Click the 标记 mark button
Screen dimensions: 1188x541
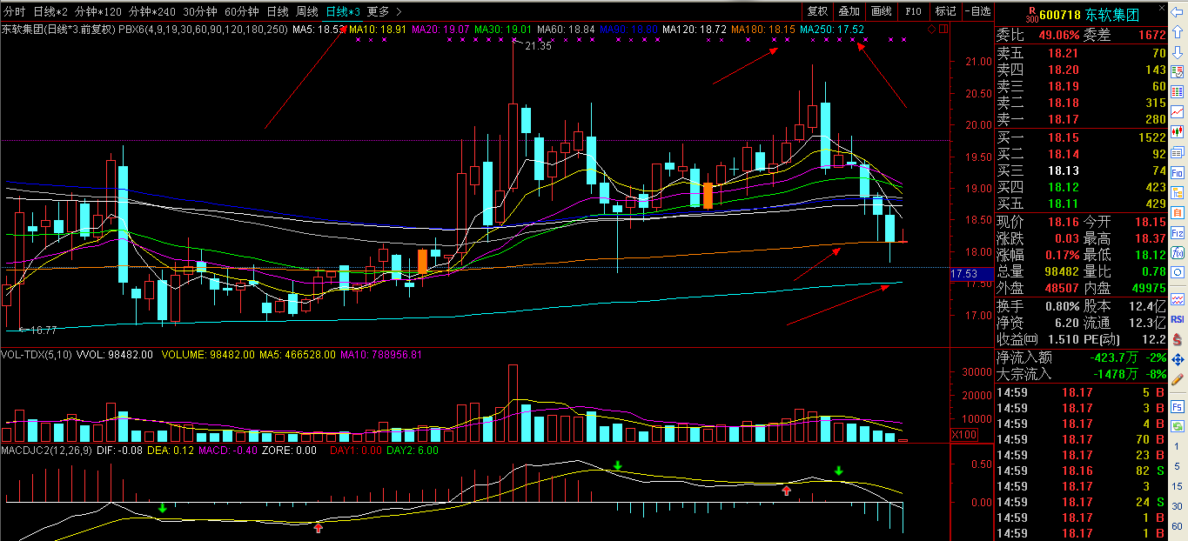[x=945, y=11]
